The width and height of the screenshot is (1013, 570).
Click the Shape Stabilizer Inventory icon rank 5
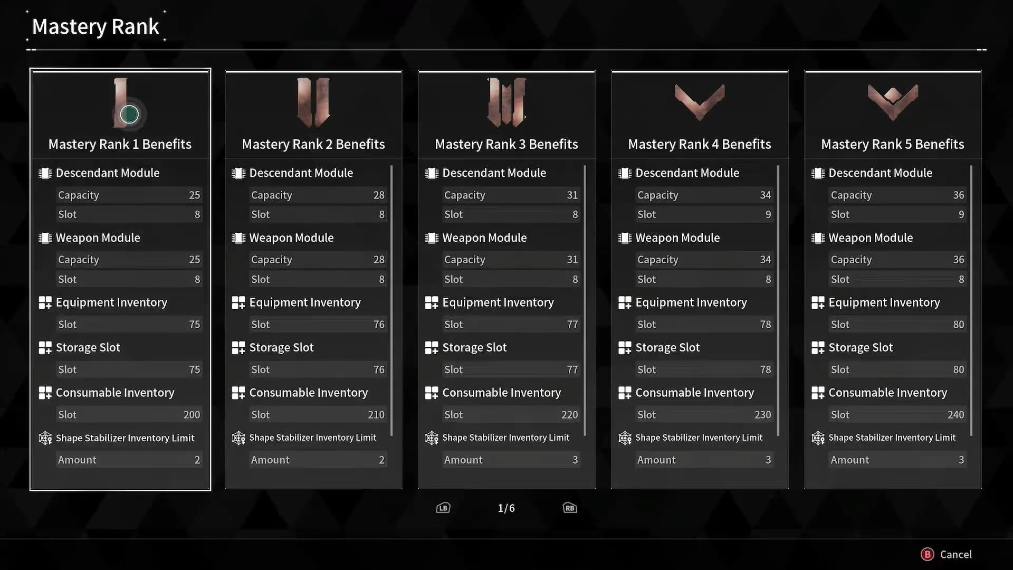(x=819, y=438)
